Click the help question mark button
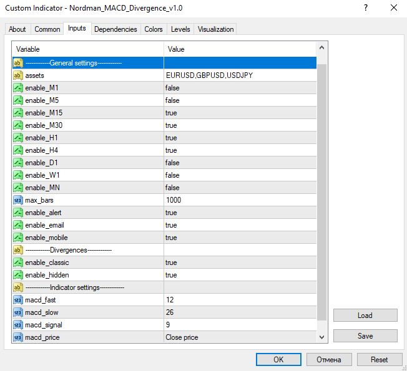Viewport: 407px width, 371px height. [x=366, y=7]
